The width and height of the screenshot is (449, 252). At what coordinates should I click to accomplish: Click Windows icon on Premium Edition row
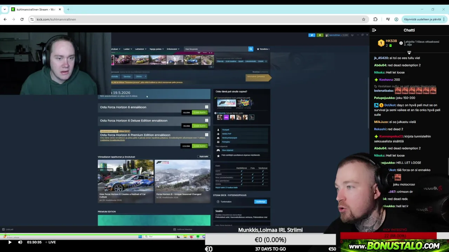coord(207,135)
